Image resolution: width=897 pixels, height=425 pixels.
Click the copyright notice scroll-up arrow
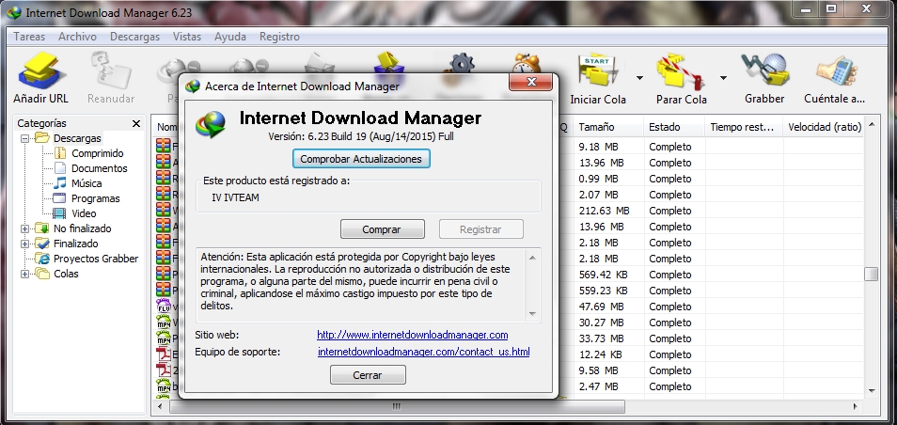532,258
